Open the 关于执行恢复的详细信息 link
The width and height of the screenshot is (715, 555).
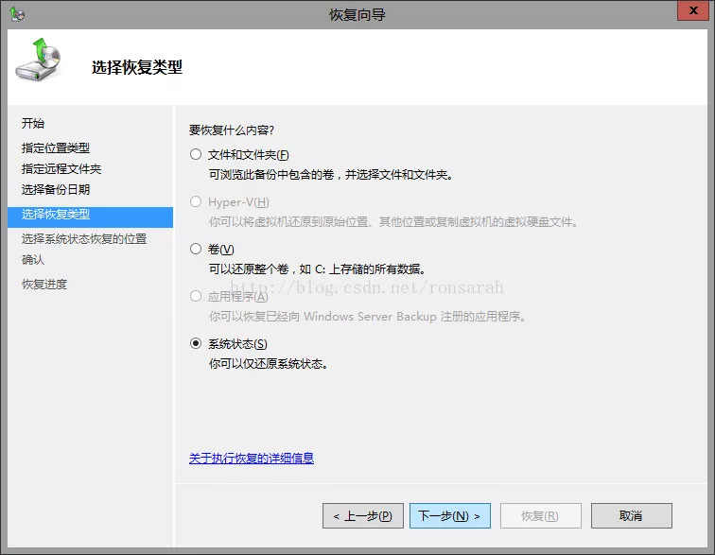pyautogui.click(x=252, y=459)
